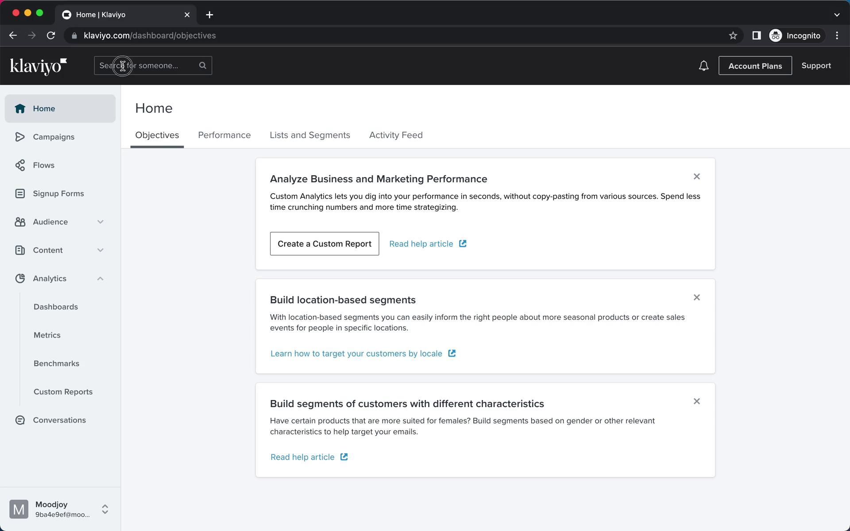Screen dimensions: 850x531
Task: Open the Moodjoy account switcher
Action: tap(104, 509)
